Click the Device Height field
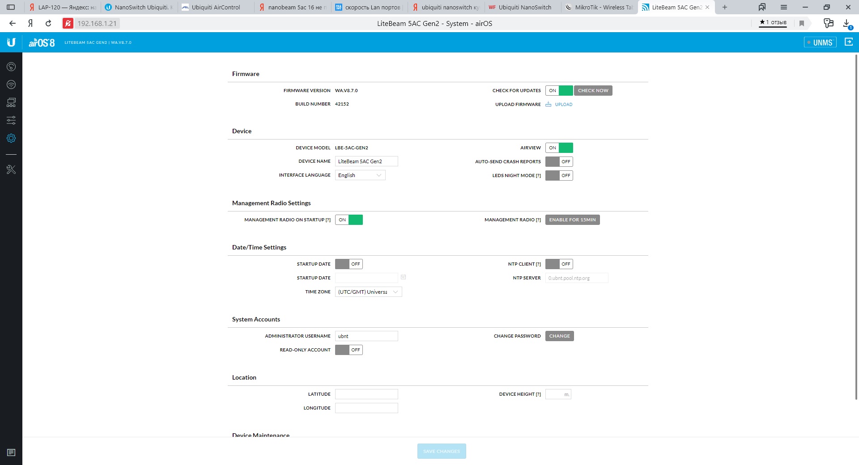 point(558,394)
